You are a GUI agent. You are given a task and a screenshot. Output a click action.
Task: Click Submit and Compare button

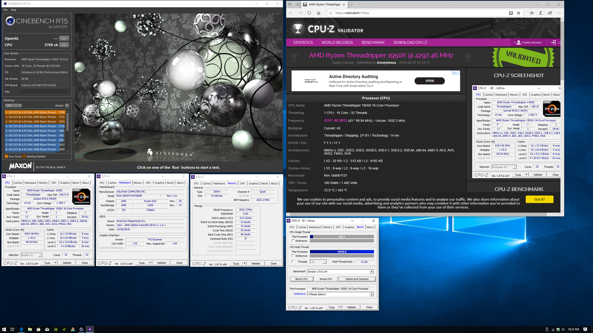coord(357,279)
